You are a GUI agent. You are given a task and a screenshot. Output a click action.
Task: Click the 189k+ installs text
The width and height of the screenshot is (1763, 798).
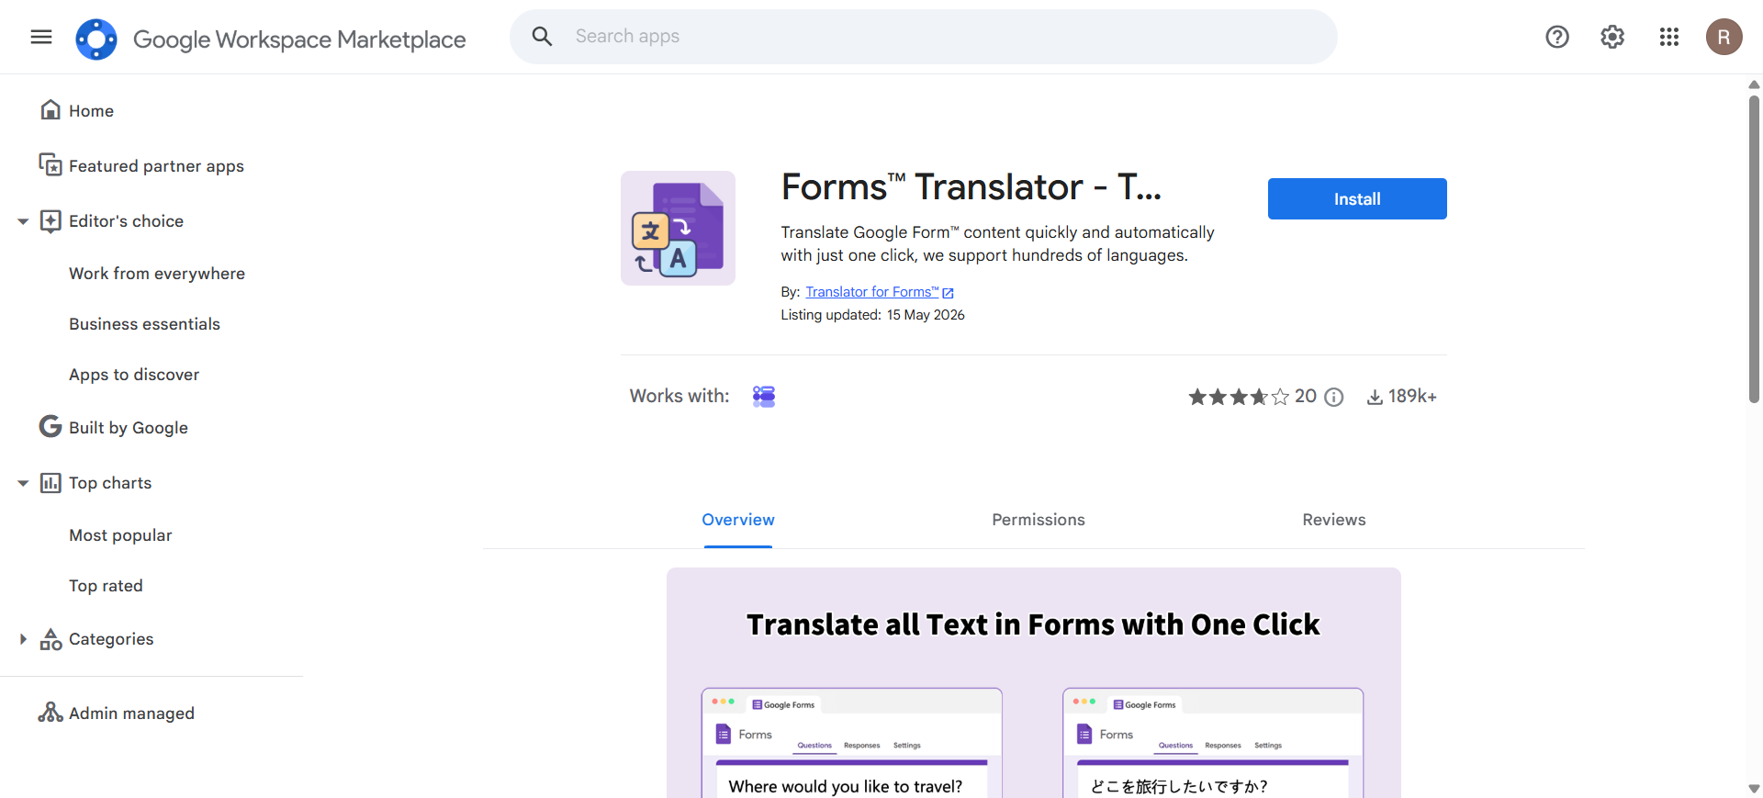(x=1412, y=396)
